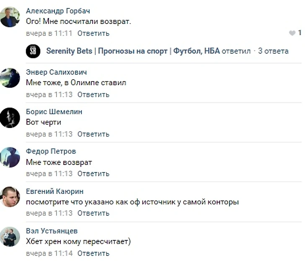Screen dimensions: 306x261
Task: Click the timestamp 'вчера в 11:14'
Action: [49, 253]
